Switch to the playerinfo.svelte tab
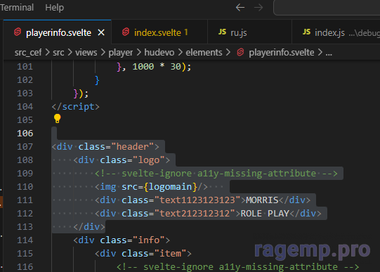 [x=57, y=32]
